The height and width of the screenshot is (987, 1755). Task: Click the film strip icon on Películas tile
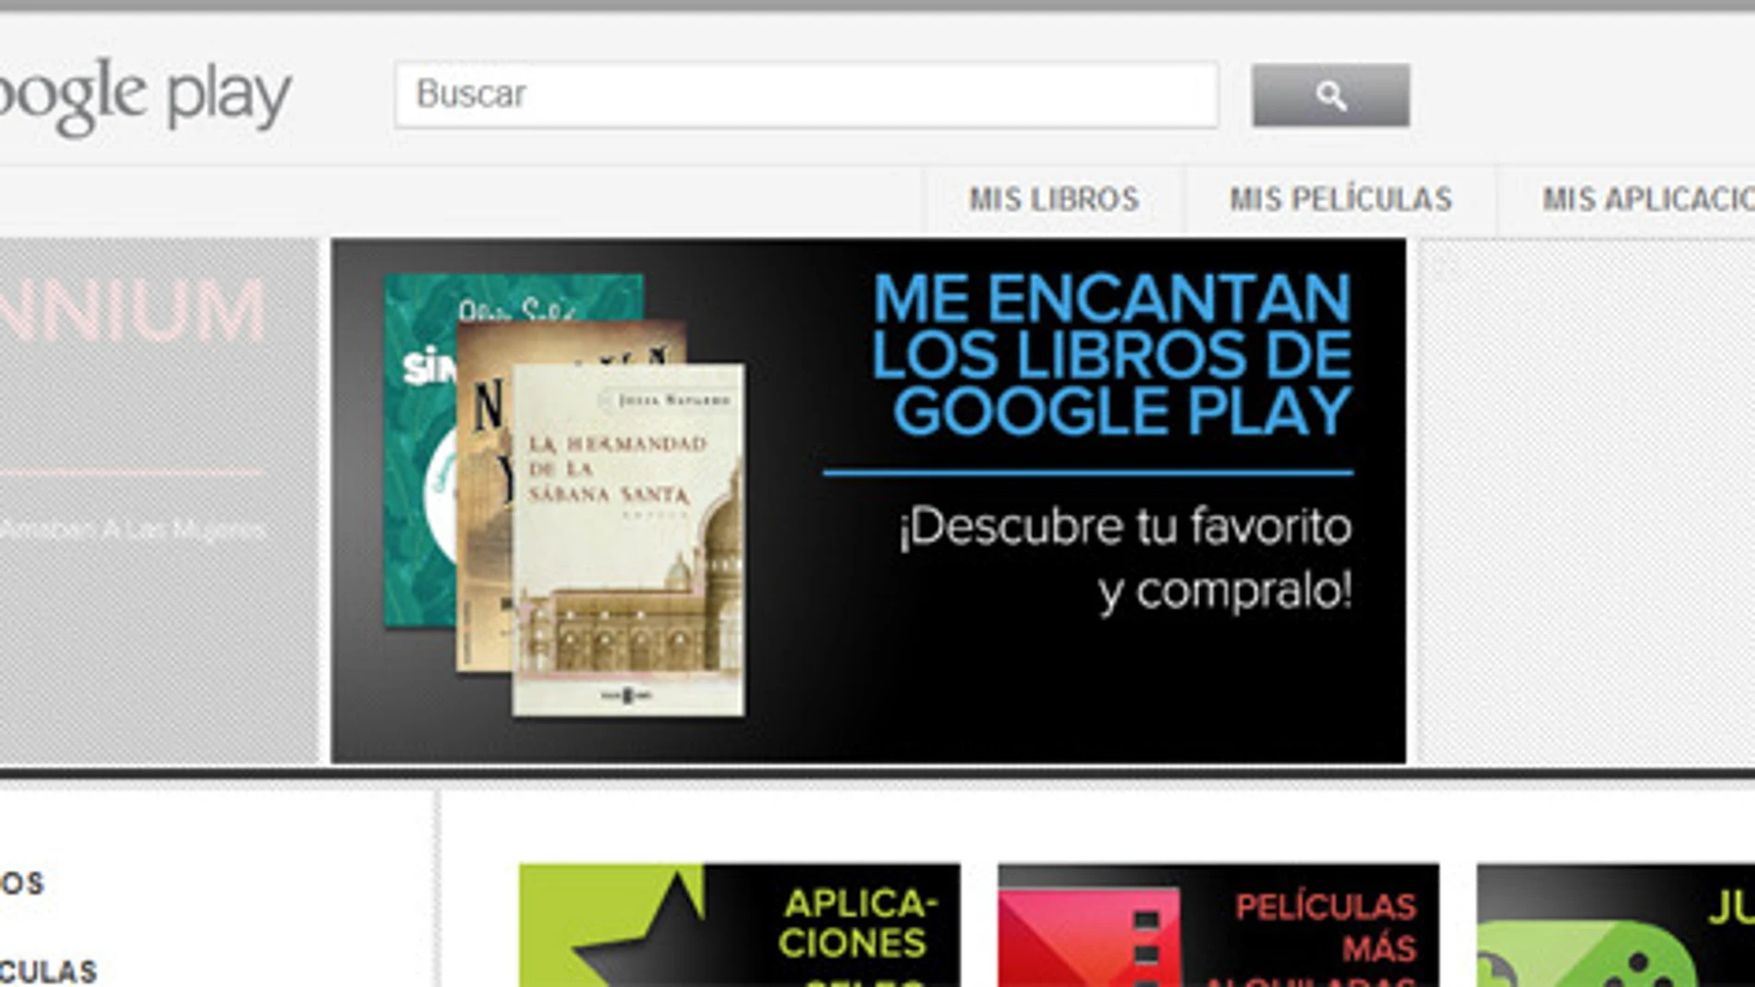click(x=1090, y=937)
